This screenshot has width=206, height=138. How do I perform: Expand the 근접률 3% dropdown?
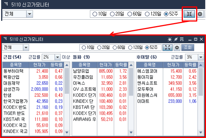point(201,57)
